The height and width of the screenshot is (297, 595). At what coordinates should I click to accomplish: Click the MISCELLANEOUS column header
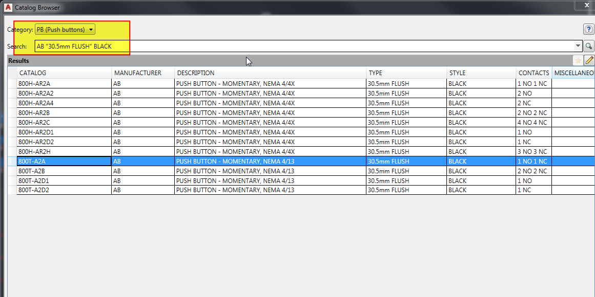click(573, 73)
